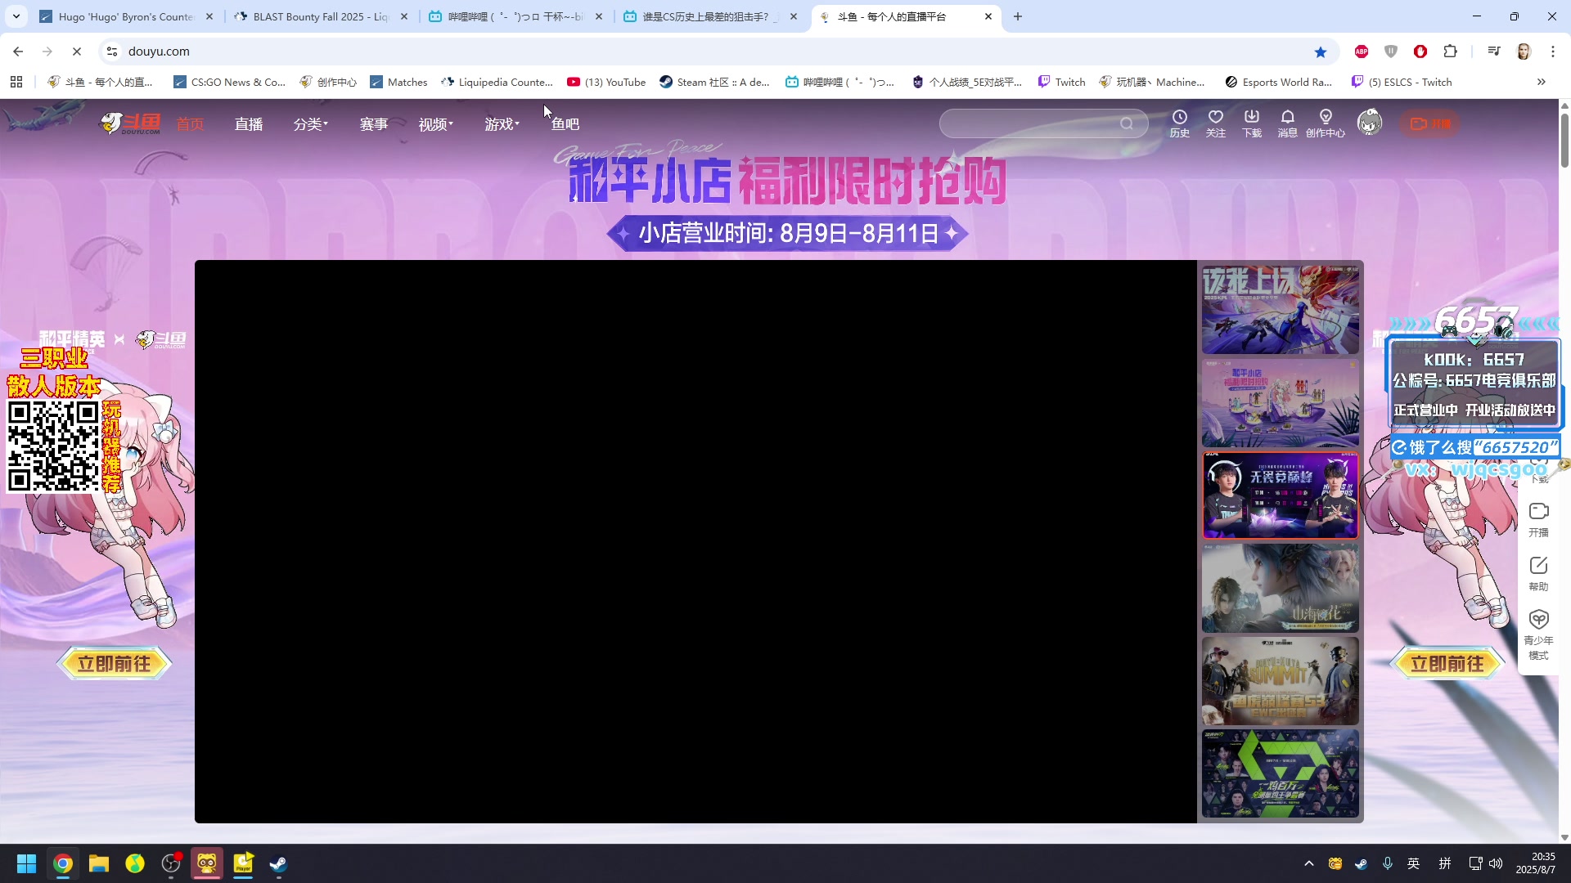Open the Esports World Ra... bookmark
Image resolution: width=1571 pixels, height=883 pixels.
[x=1279, y=82]
